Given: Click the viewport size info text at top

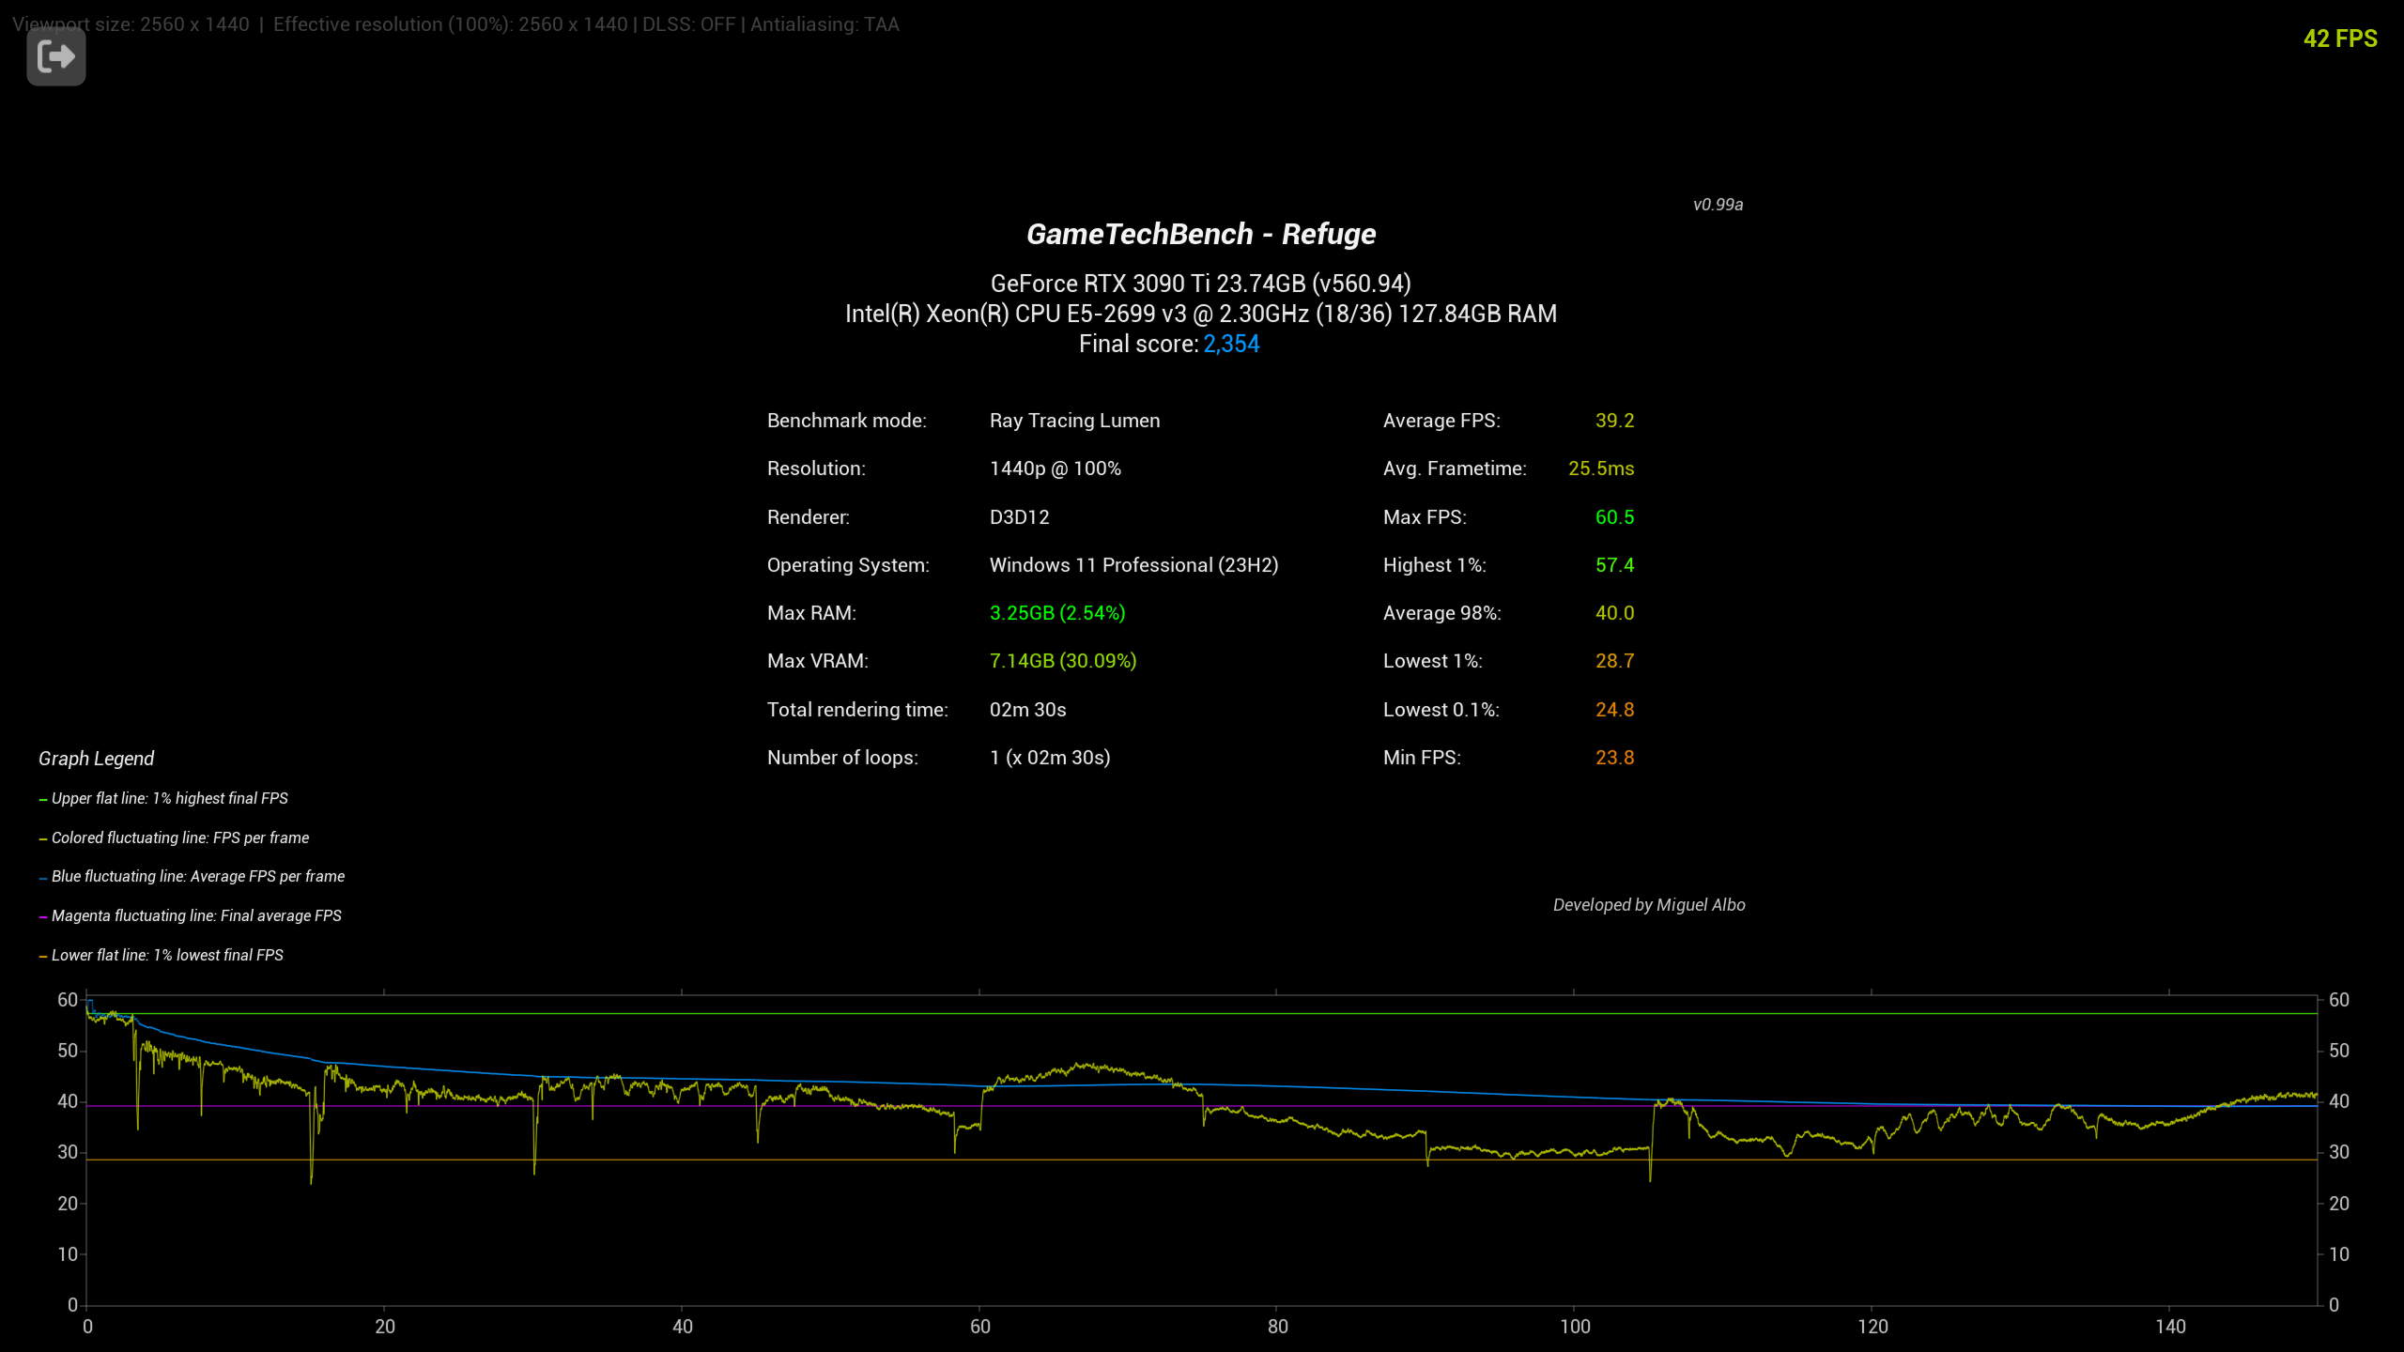Looking at the screenshot, I should pyautogui.click(x=455, y=24).
